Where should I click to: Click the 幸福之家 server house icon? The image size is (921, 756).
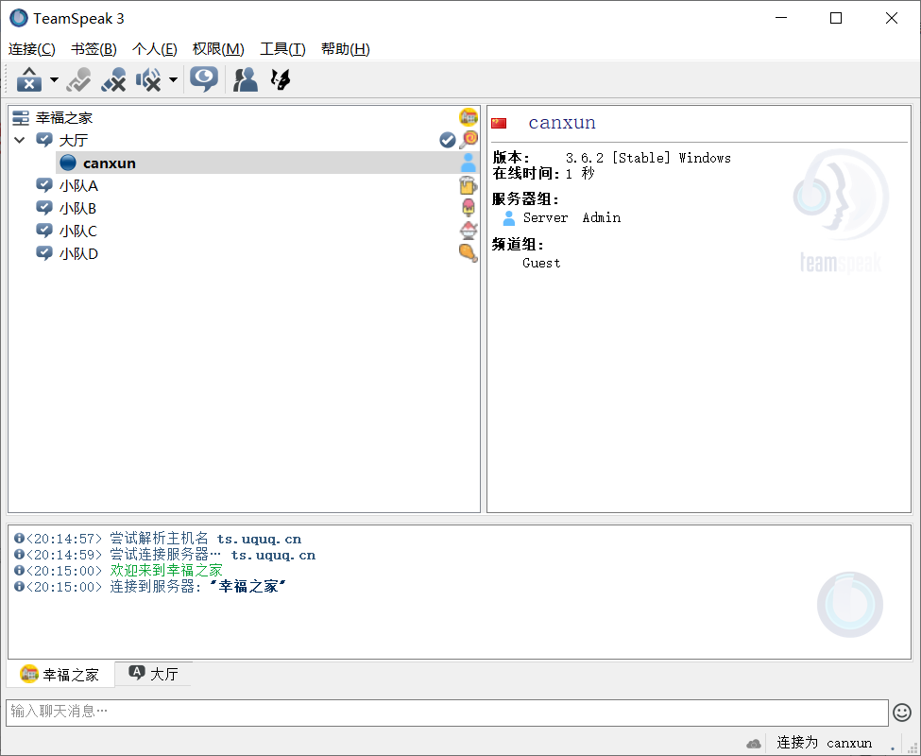coord(469,117)
